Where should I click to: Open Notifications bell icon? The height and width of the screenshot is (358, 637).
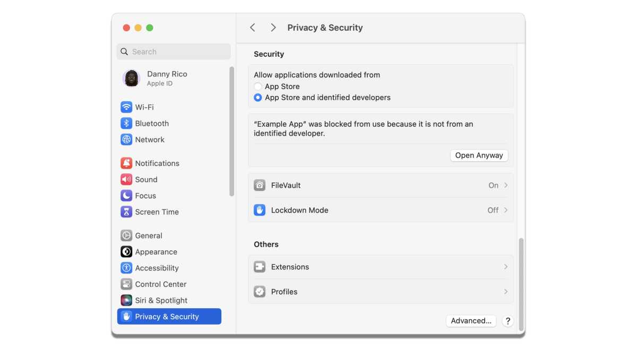point(126,163)
